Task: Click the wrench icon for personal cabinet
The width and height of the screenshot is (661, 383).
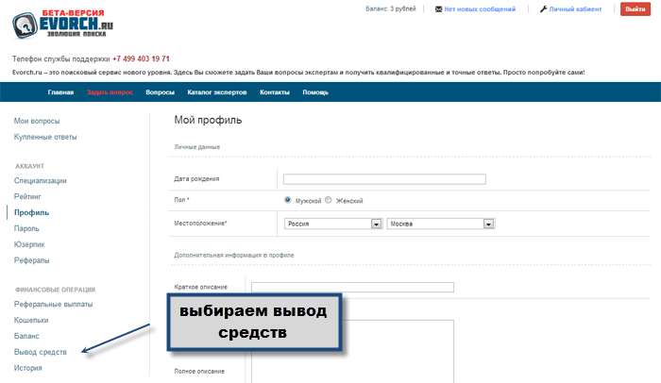Action: (x=543, y=8)
